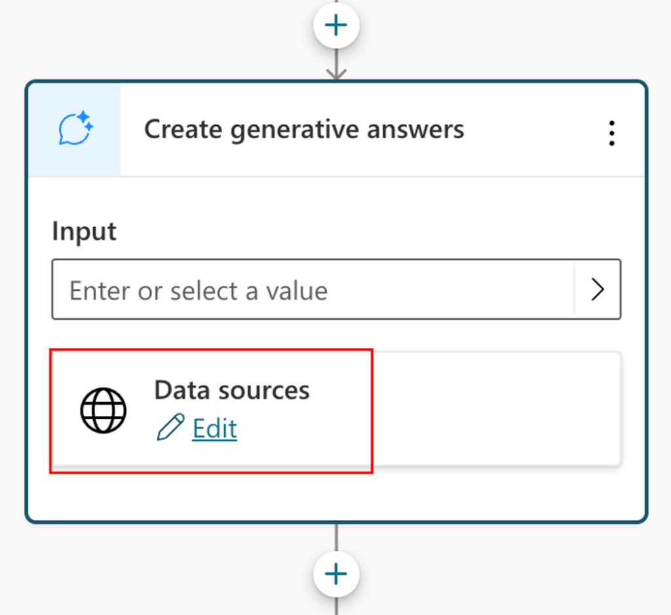Focus the 'Enter or select a value' field
671x615 pixels.
coord(313,289)
